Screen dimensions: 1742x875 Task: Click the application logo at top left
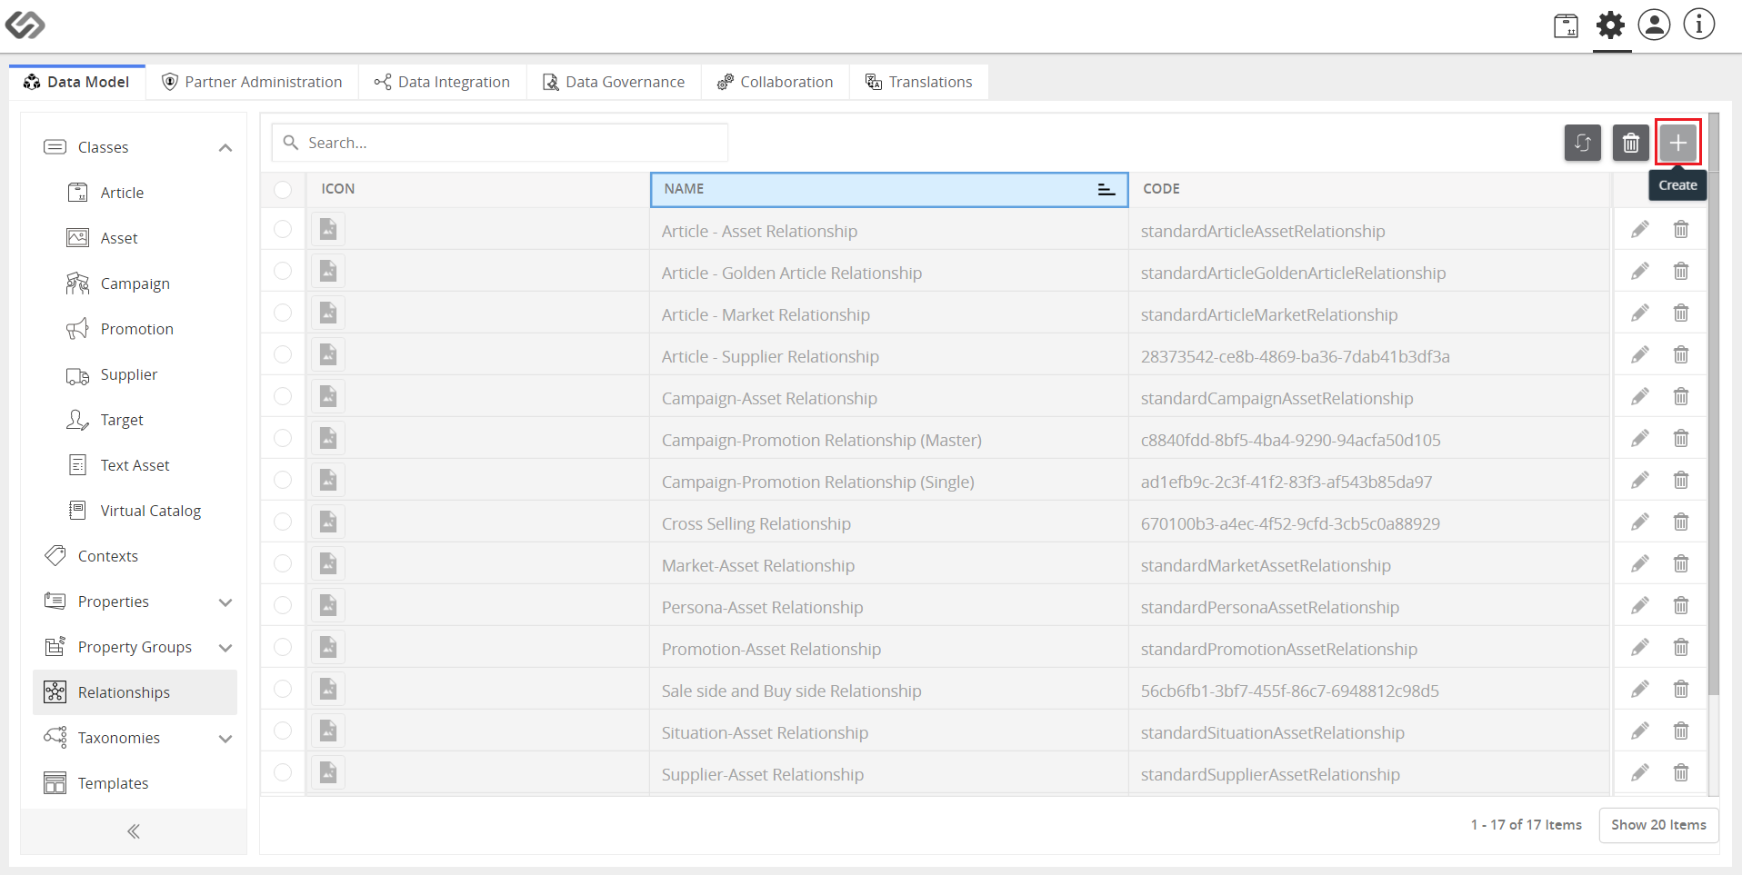pyautogui.click(x=25, y=25)
